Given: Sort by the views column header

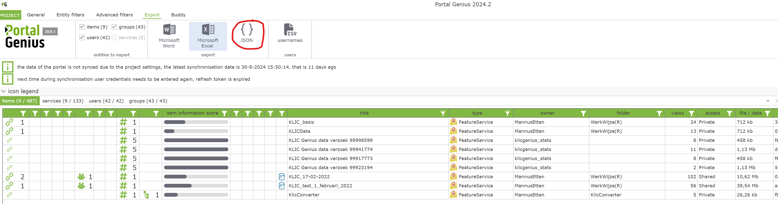Looking at the screenshot, I should tap(677, 113).
